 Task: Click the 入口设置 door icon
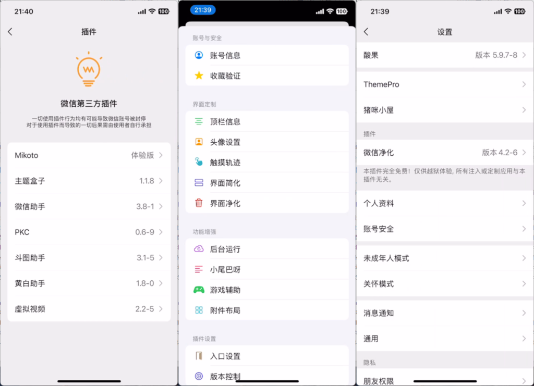coord(199,356)
